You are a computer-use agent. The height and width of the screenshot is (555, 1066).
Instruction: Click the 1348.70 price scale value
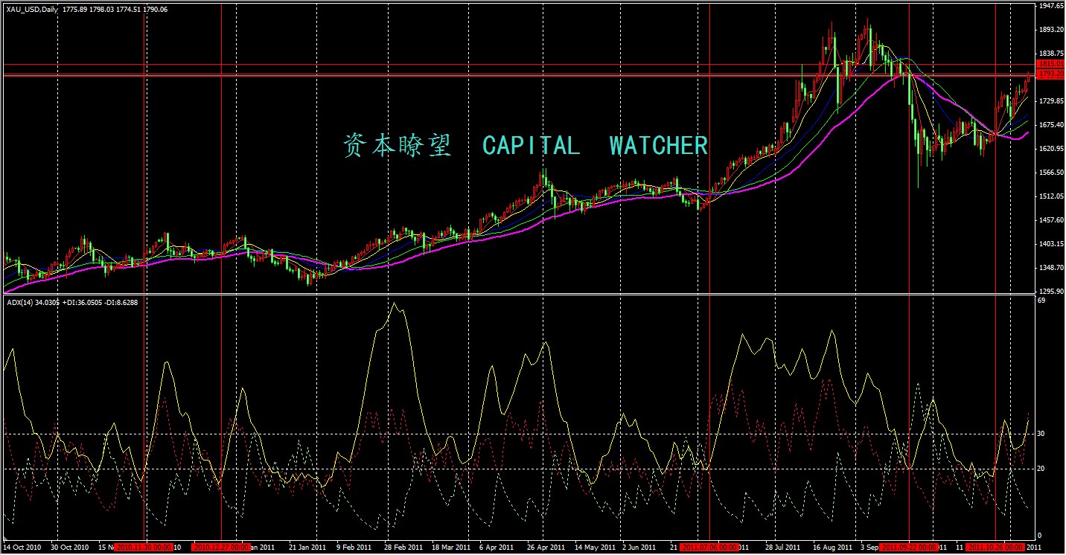1051,268
